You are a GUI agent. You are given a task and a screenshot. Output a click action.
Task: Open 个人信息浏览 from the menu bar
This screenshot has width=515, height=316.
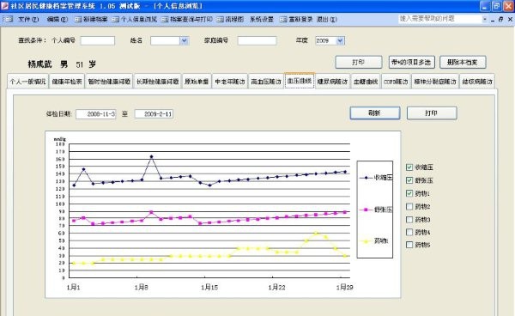pos(135,20)
